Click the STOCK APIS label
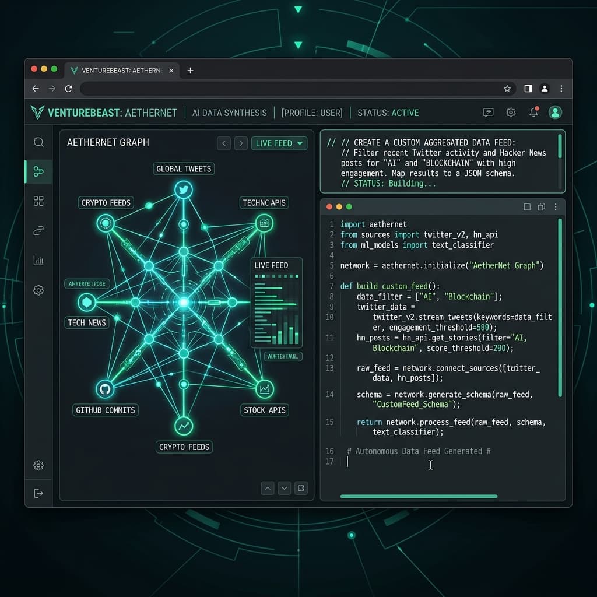Screen dimensions: 597x597 265,410
